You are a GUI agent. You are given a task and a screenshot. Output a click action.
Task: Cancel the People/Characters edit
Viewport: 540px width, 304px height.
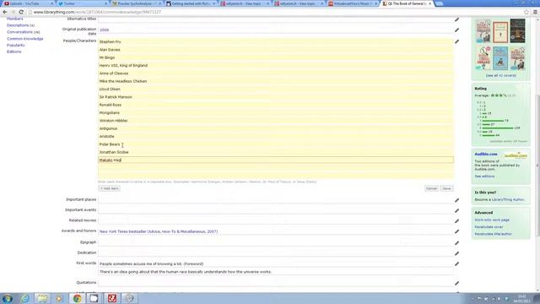point(431,188)
